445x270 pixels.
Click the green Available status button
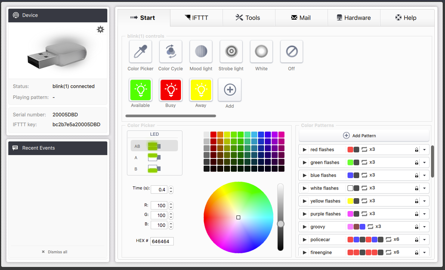pyautogui.click(x=141, y=90)
